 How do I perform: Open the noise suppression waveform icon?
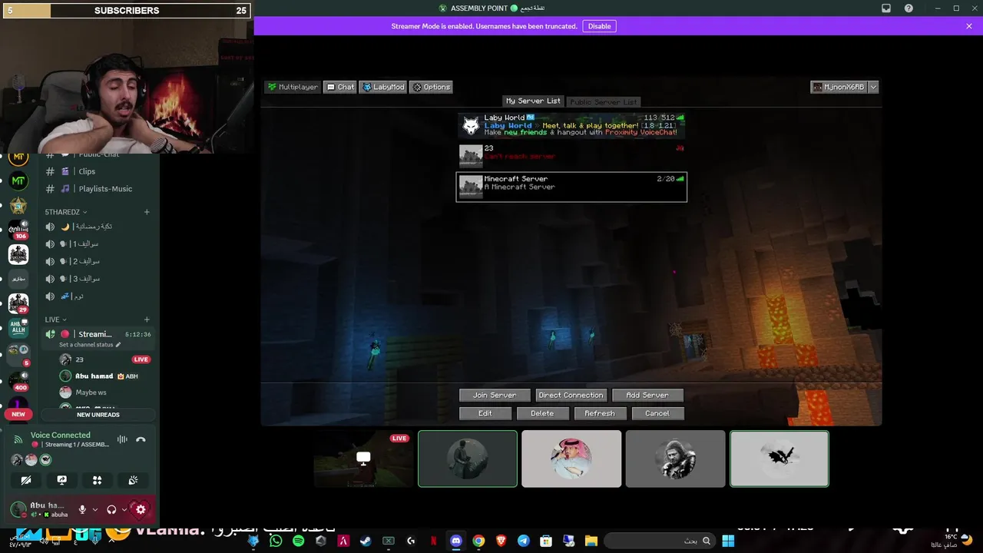(x=122, y=439)
